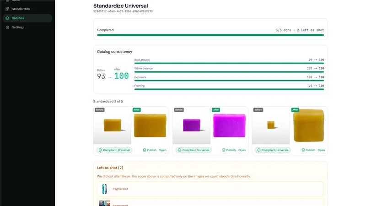366x206 pixels.
Task: Publish the purple soap card
Action: (229, 150)
